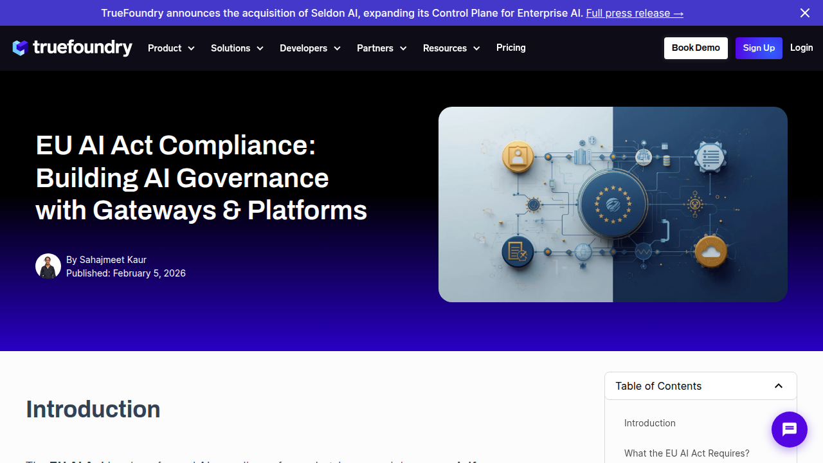The width and height of the screenshot is (823, 463).
Task: Click the published date February 5, 2026
Action: click(x=149, y=273)
